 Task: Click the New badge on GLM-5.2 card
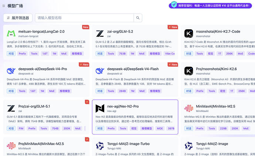pos(173,27)
